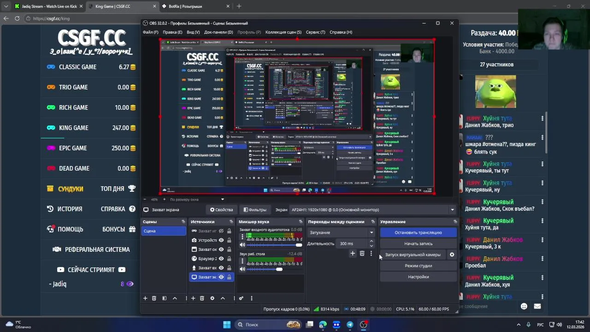Click the send message envelope icon in chat

coord(537,306)
